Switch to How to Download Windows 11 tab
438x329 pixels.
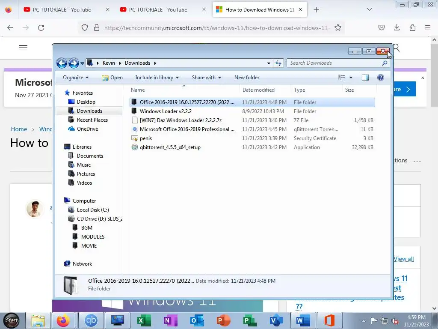pos(260,10)
